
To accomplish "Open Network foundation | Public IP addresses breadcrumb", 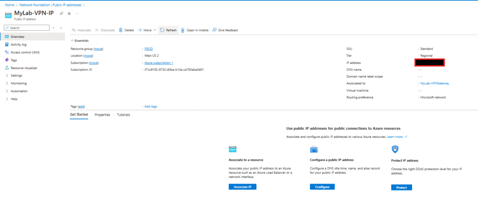I will tap(50, 5).
